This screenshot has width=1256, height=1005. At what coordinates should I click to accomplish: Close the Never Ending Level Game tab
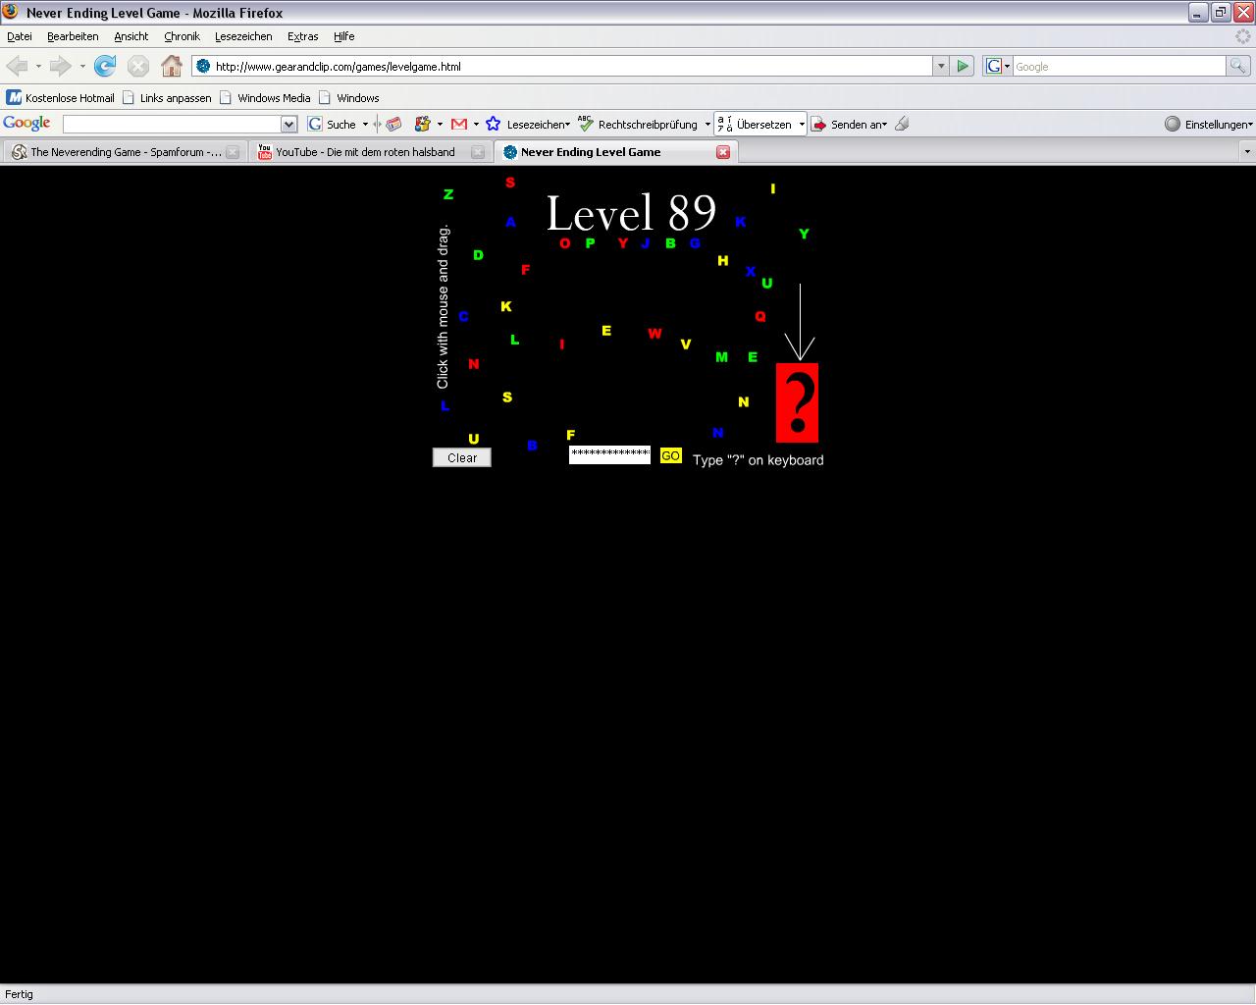723,152
